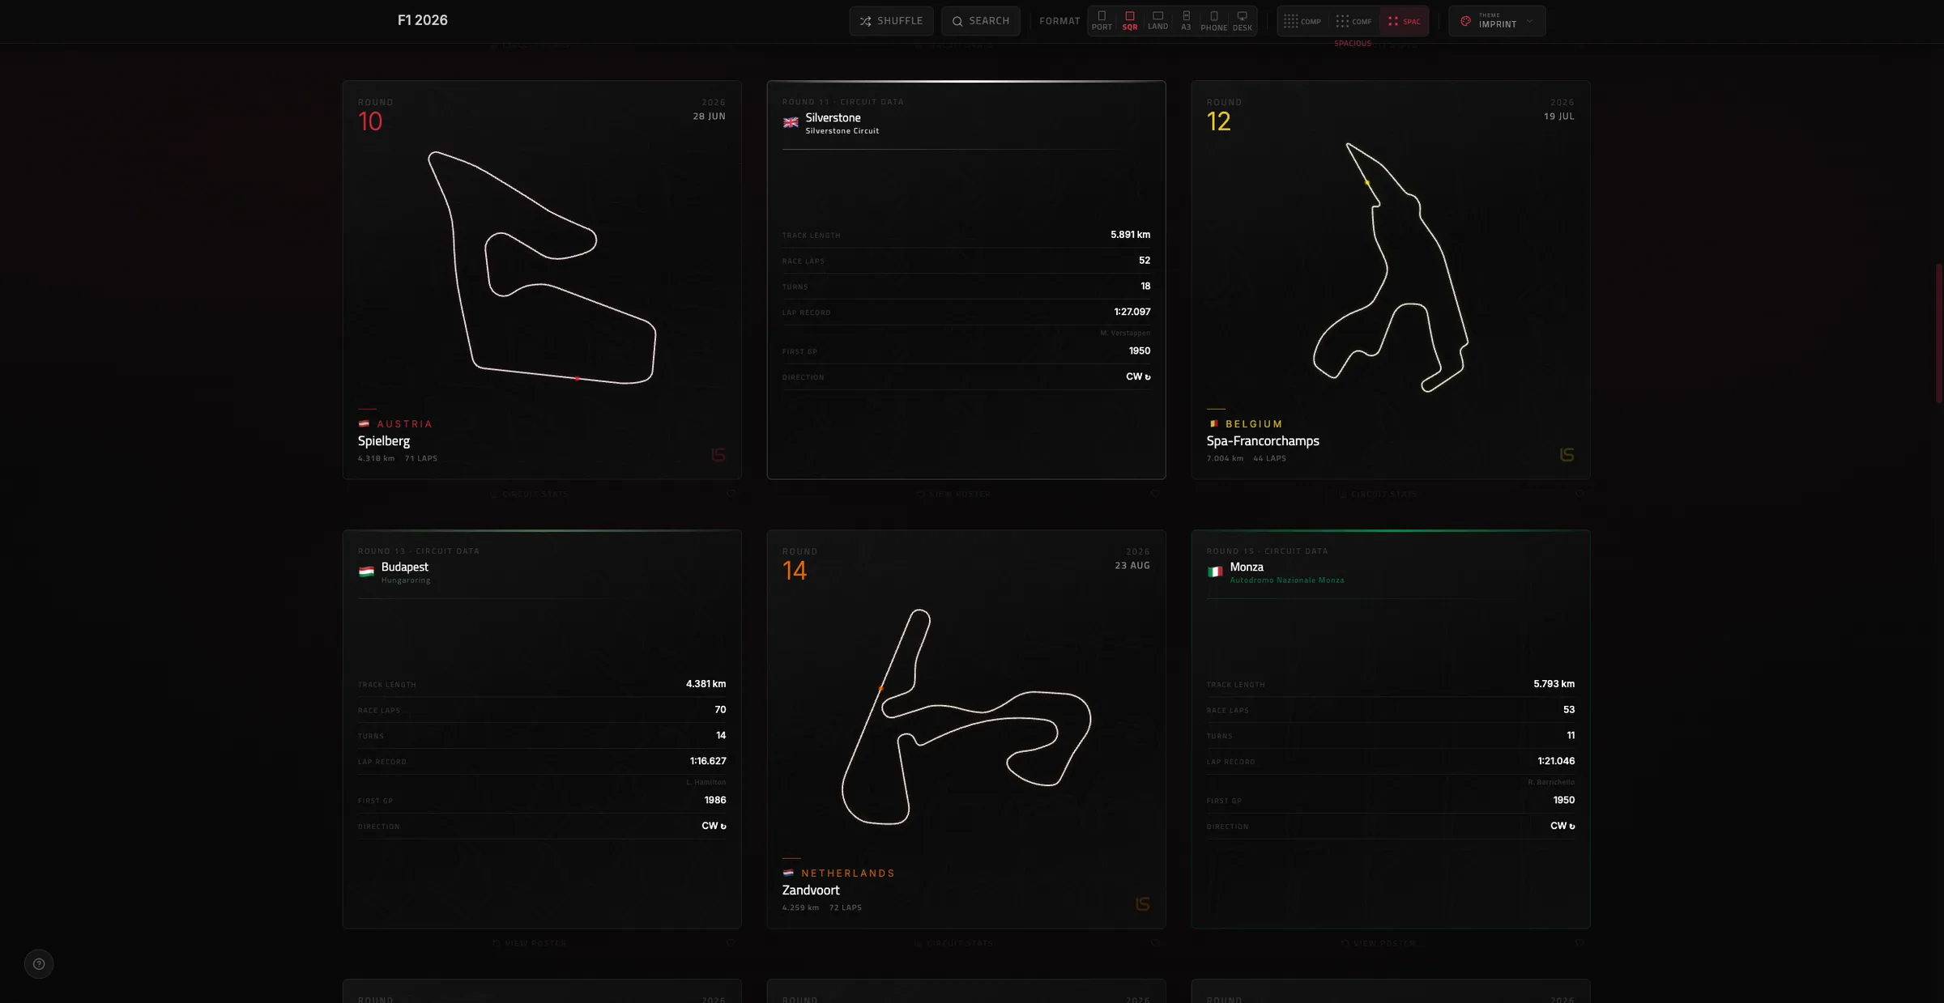Viewport: 1944px width, 1003px height.
Task: Set grid density to COMF comfortable
Action: point(1354,21)
